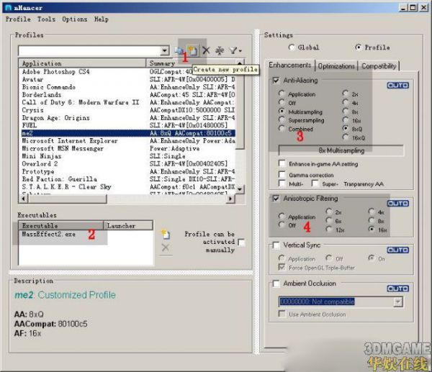Add new executable icon in Executables
The height and width of the screenshot is (372, 432).
pos(166,234)
